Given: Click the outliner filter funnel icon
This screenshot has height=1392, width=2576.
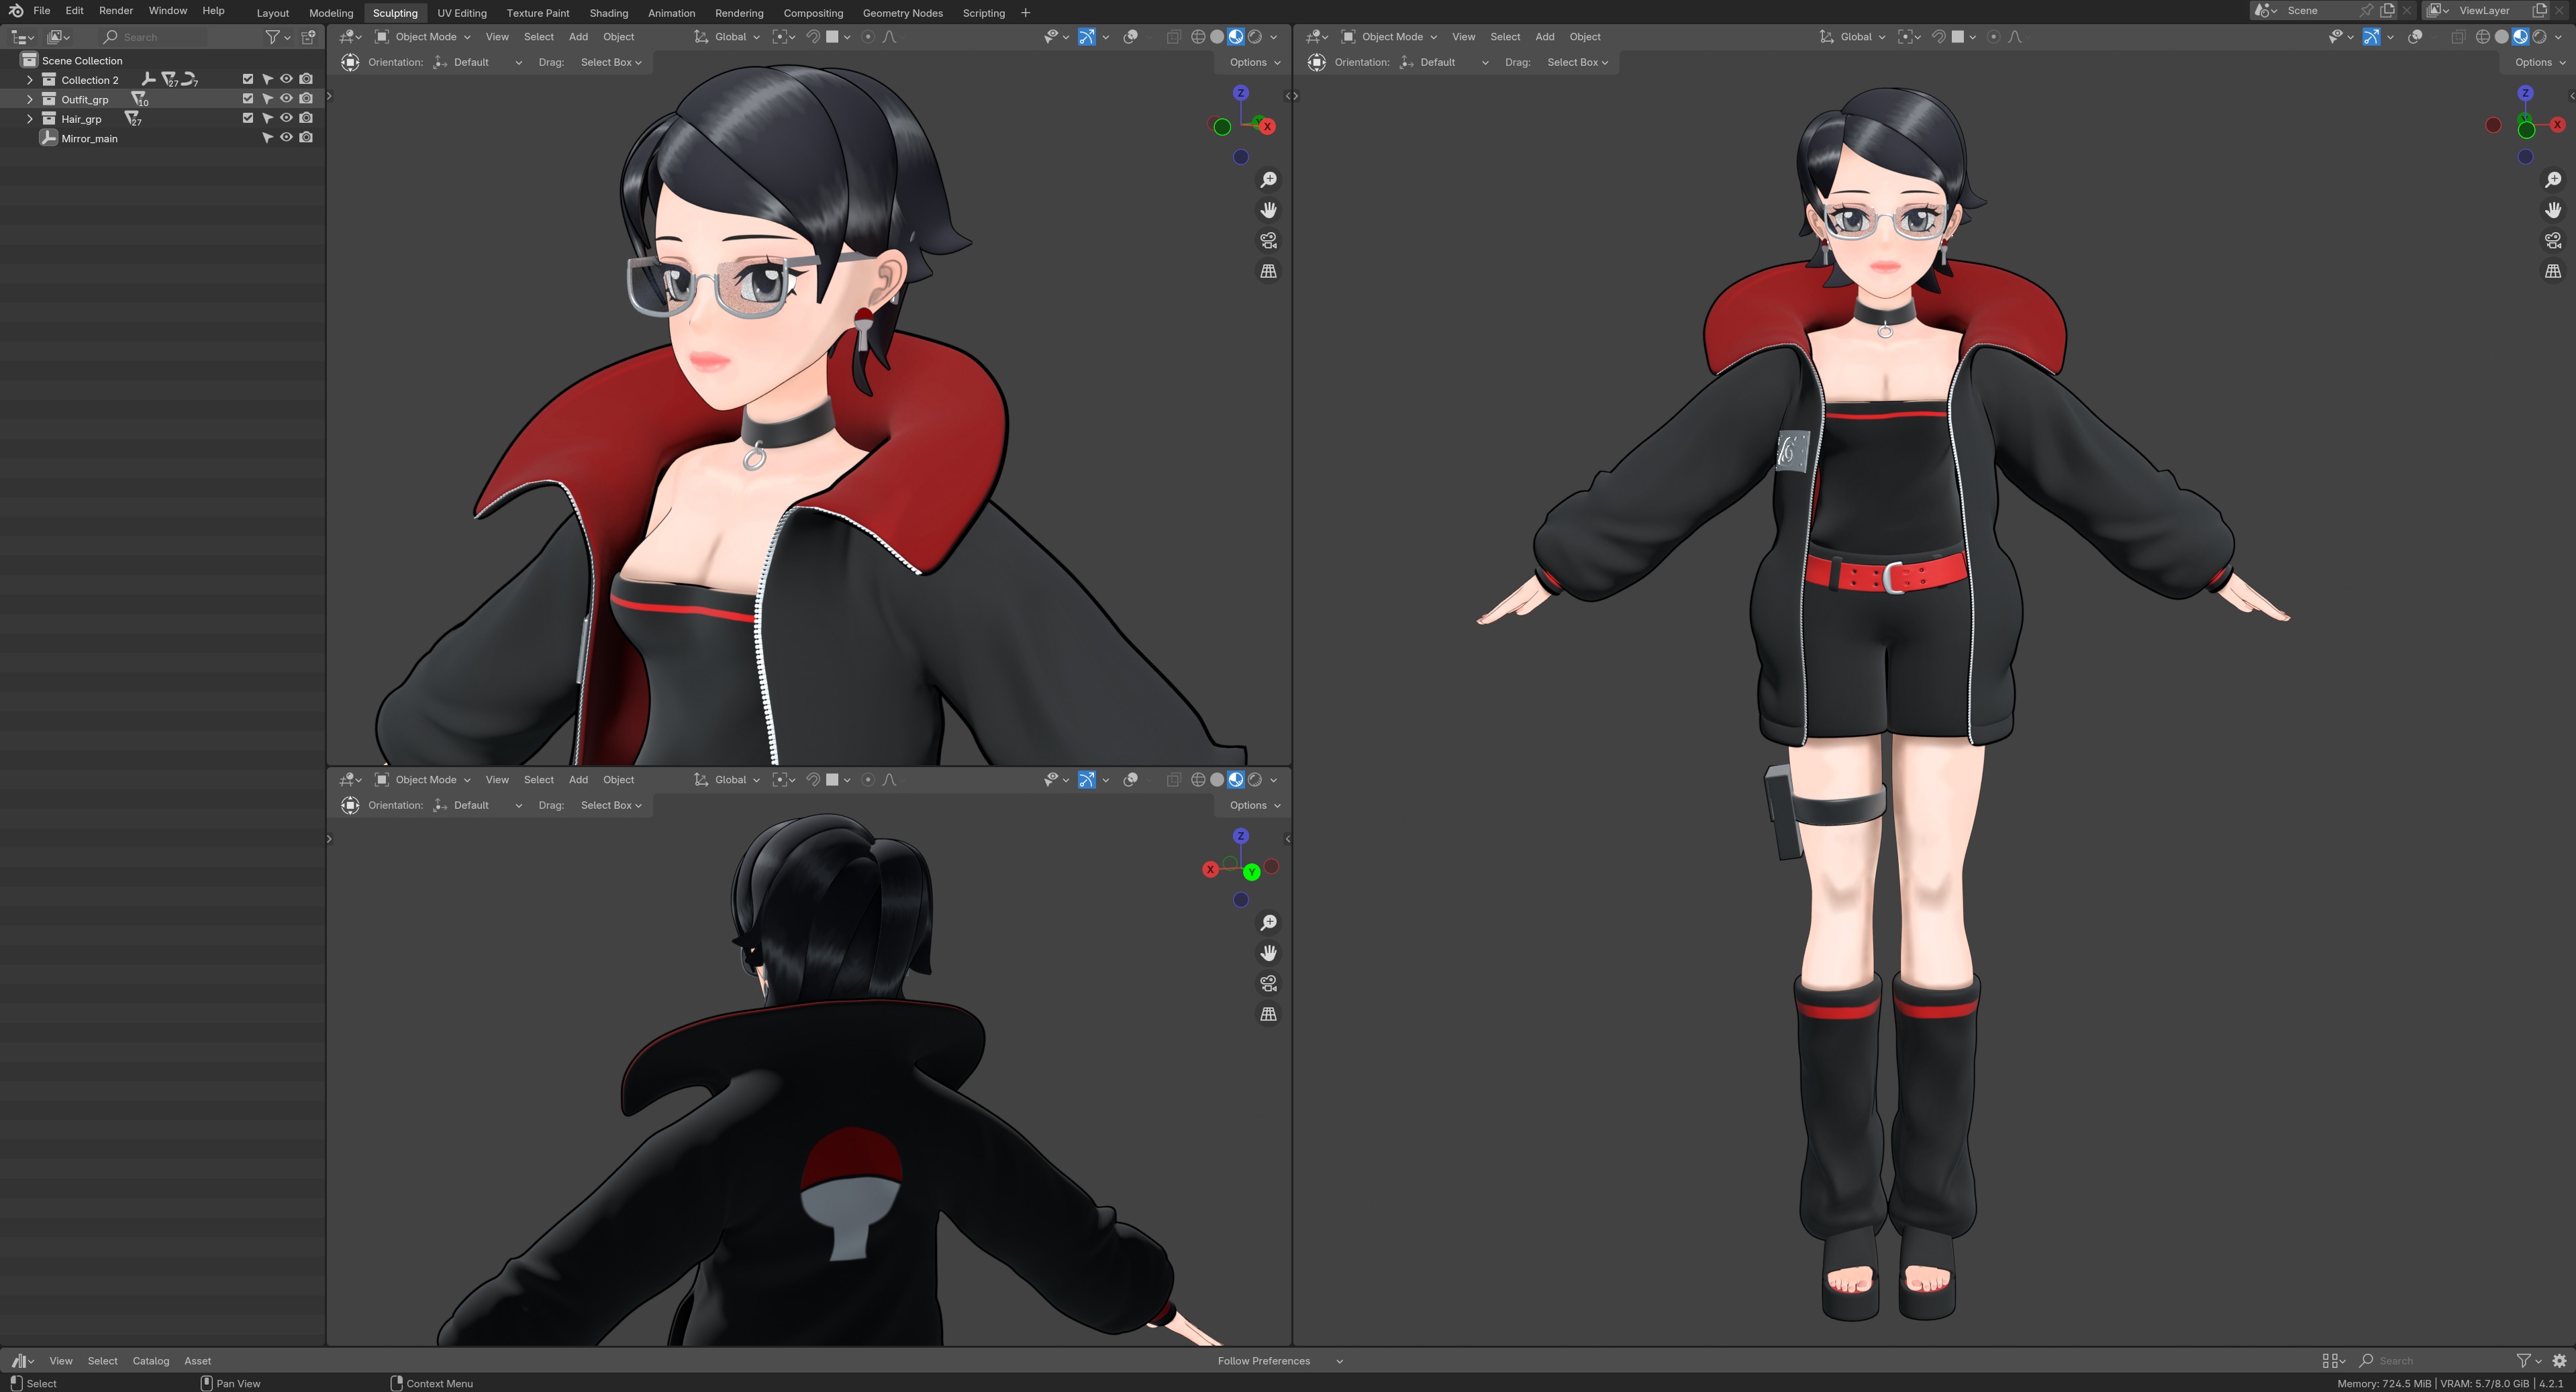Looking at the screenshot, I should tap(272, 37).
